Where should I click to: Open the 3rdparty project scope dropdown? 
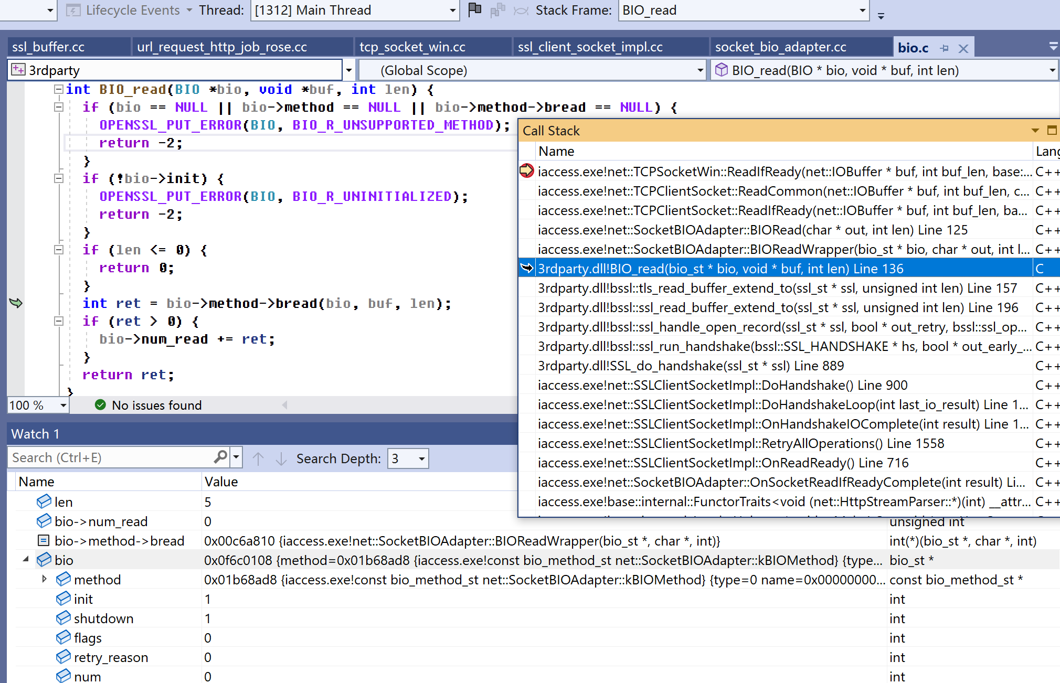[349, 70]
